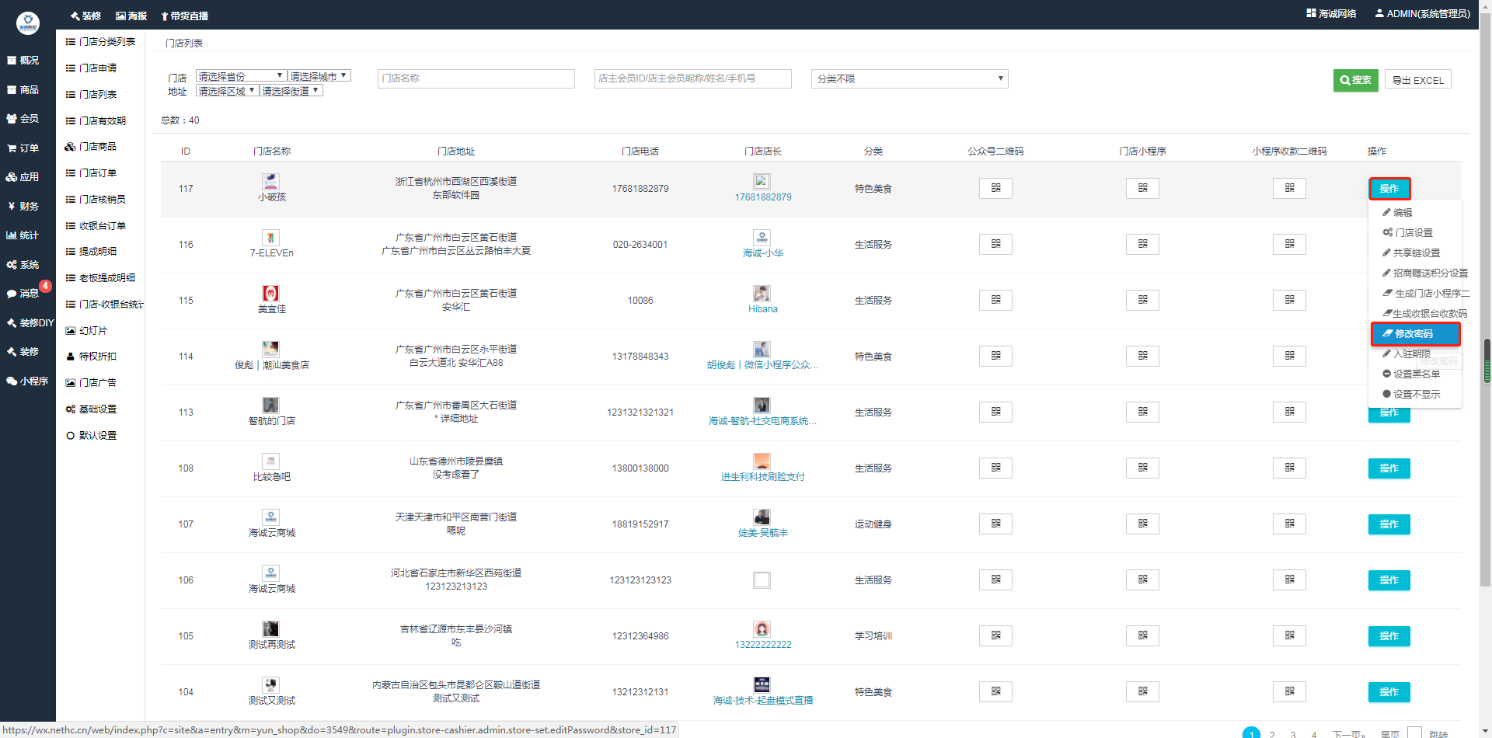Choose 门店设置 from the dropdown menu
This screenshot has width=1492, height=738.
1413,232
